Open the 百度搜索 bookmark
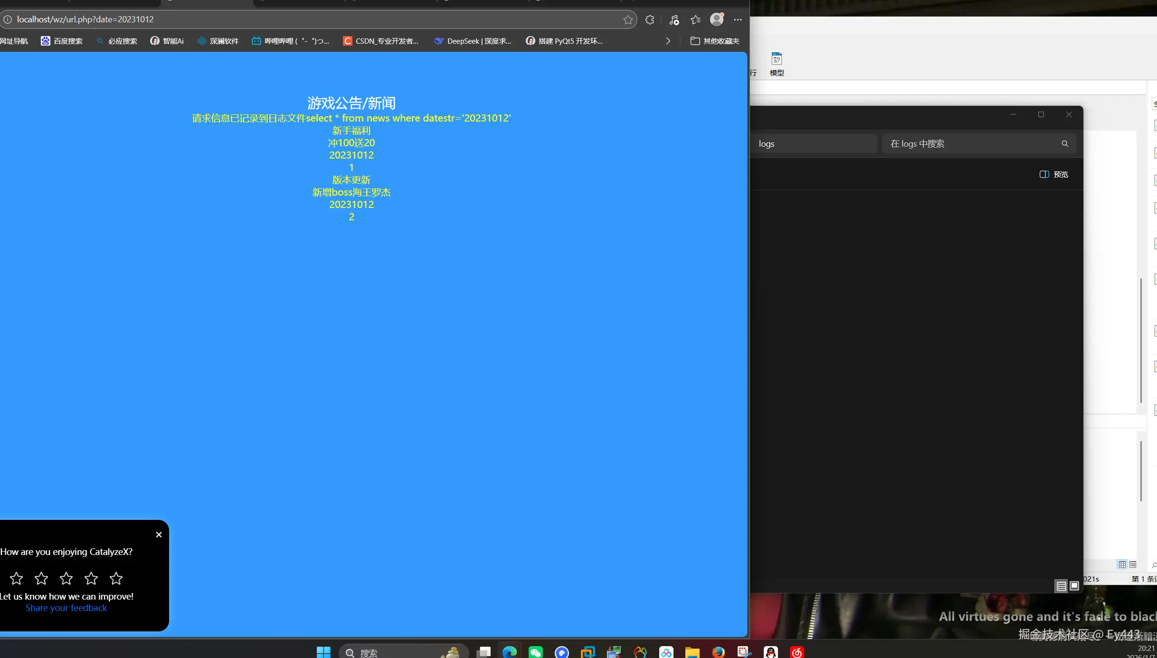 62,41
